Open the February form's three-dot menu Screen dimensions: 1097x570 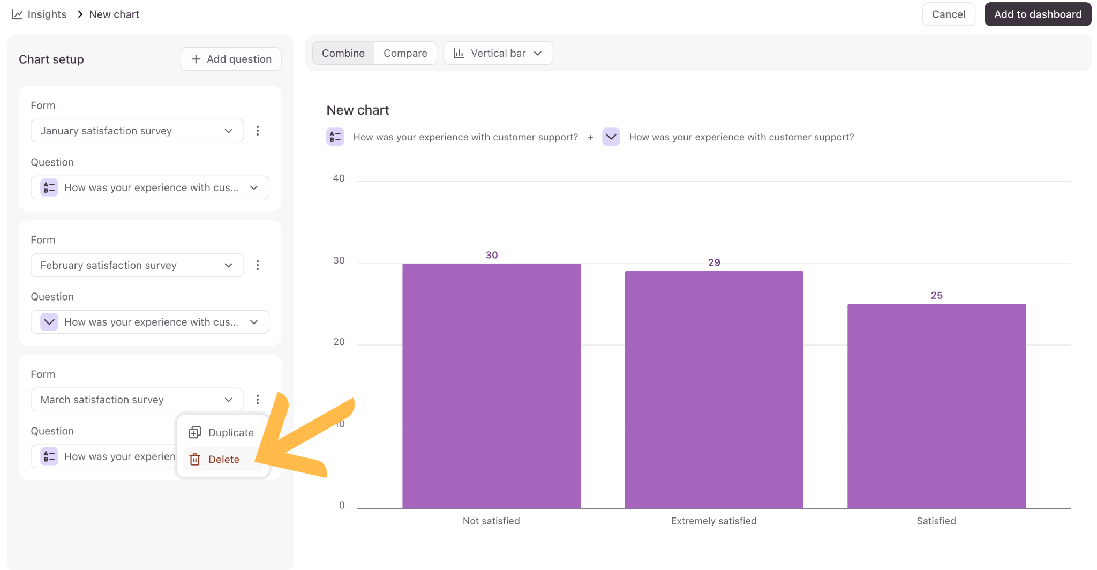click(x=258, y=265)
